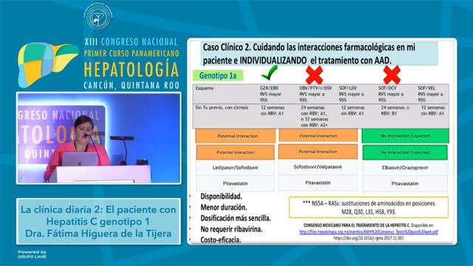This screenshot has height=266, width=473.
Task: Click 'HEPATOLOGÍA' heading text
Action: click(x=132, y=69)
